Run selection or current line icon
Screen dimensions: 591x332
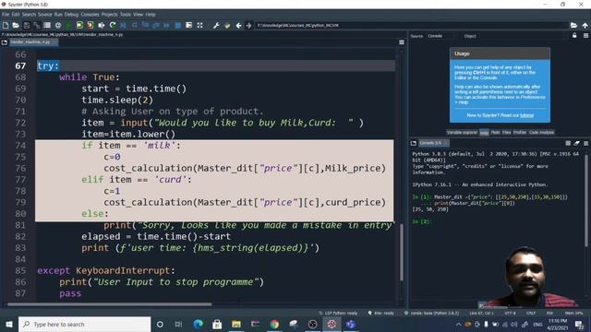coord(102,25)
